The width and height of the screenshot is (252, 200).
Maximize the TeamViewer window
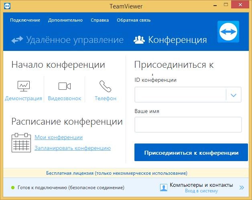coord(226,5)
